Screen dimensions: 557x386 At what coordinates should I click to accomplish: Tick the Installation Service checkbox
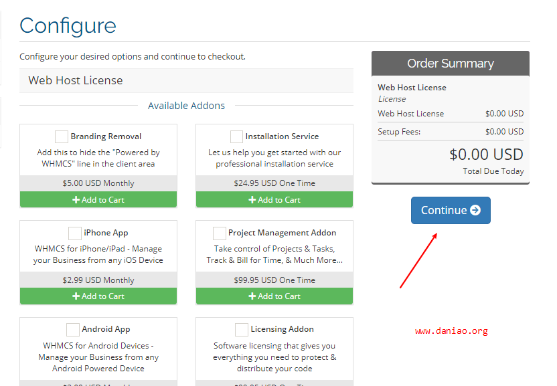[236, 136]
